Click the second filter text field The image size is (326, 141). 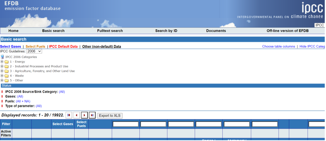153,124
